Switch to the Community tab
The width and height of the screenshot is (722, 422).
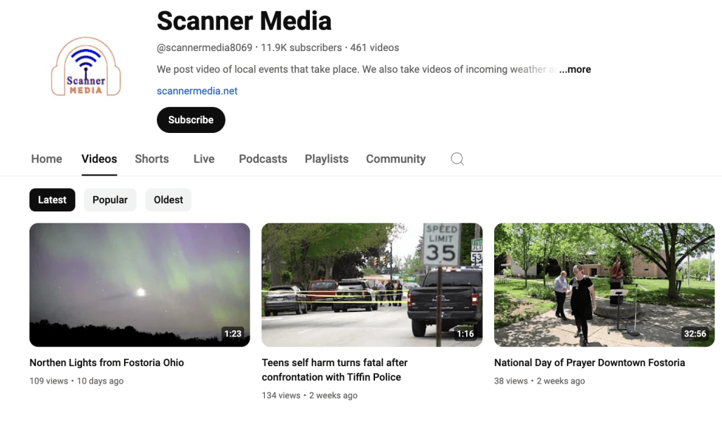pos(395,159)
